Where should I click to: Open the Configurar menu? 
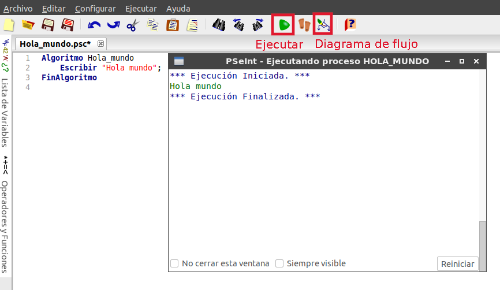[95, 9]
